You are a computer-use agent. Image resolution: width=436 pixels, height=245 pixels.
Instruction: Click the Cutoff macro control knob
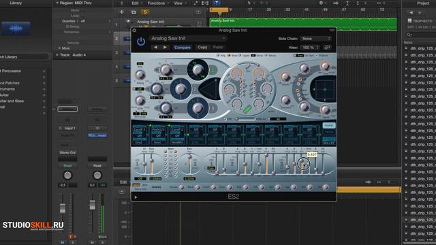click(213, 187)
